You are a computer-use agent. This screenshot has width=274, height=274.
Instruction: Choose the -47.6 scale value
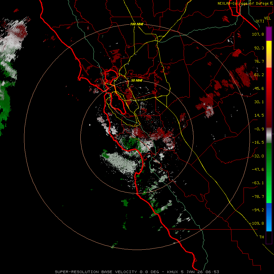point(258,169)
